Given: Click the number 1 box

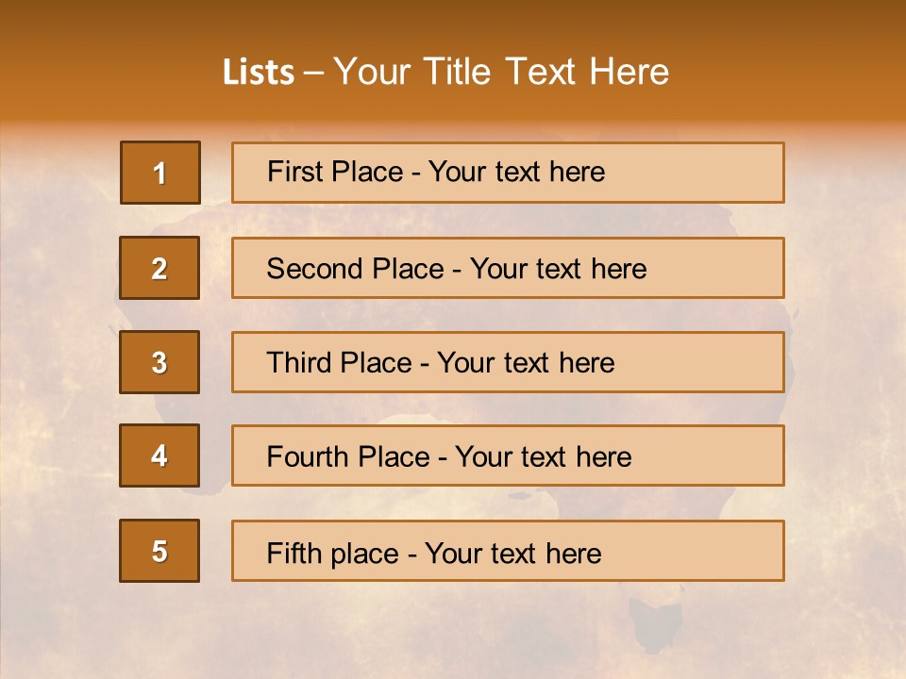Looking at the screenshot, I should click(160, 173).
